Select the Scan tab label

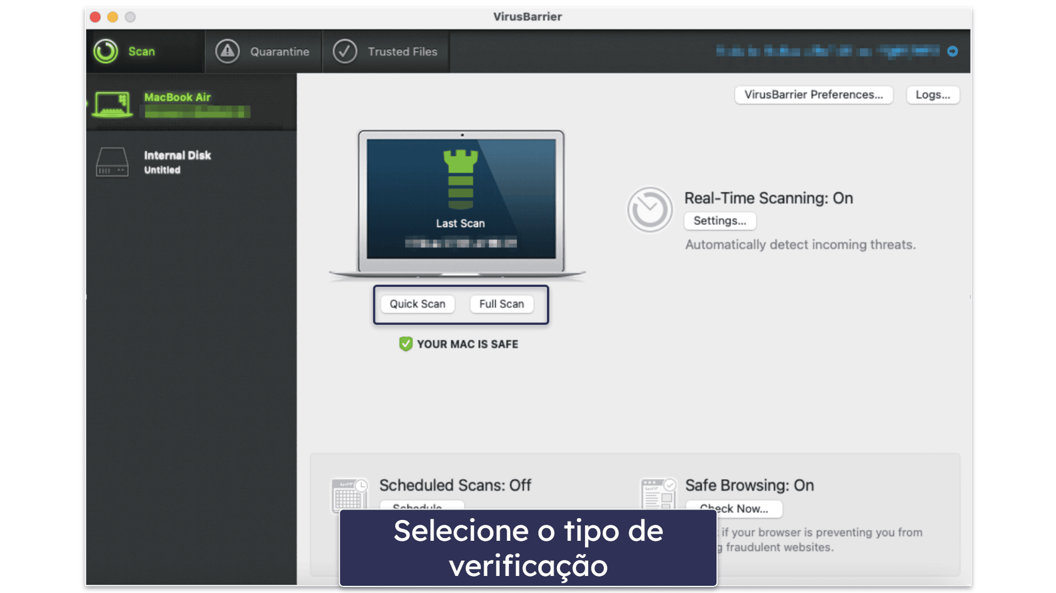141,51
